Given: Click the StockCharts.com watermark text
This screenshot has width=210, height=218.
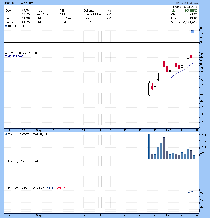Looking at the screenshot, I should tap(187, 3).
